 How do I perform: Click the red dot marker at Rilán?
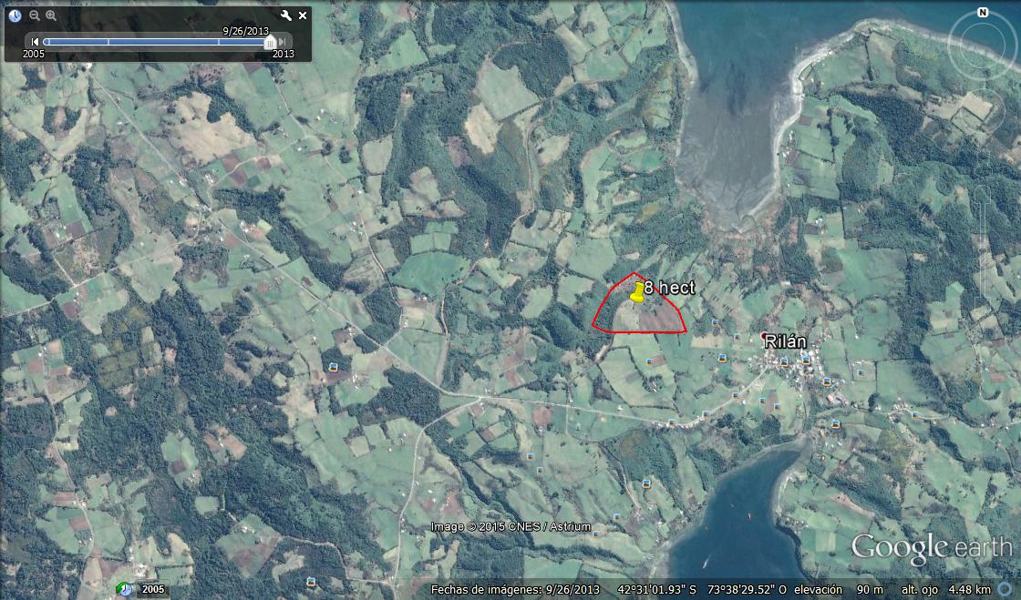click(765, 337)
